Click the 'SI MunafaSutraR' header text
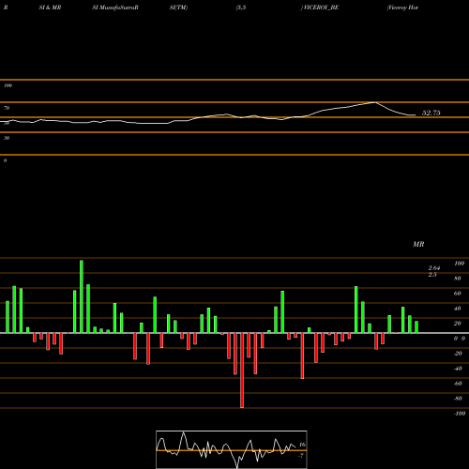469x469 pixels. (x=115, y=8)
